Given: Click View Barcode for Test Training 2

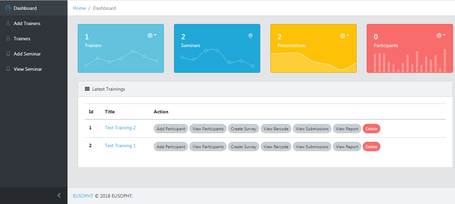Looking at the screenshot, I should click(x=276, y=129).
